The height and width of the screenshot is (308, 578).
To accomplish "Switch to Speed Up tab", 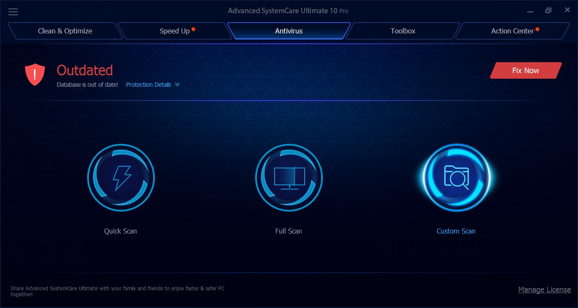I will pyautogui.click(x=175, y=31).
